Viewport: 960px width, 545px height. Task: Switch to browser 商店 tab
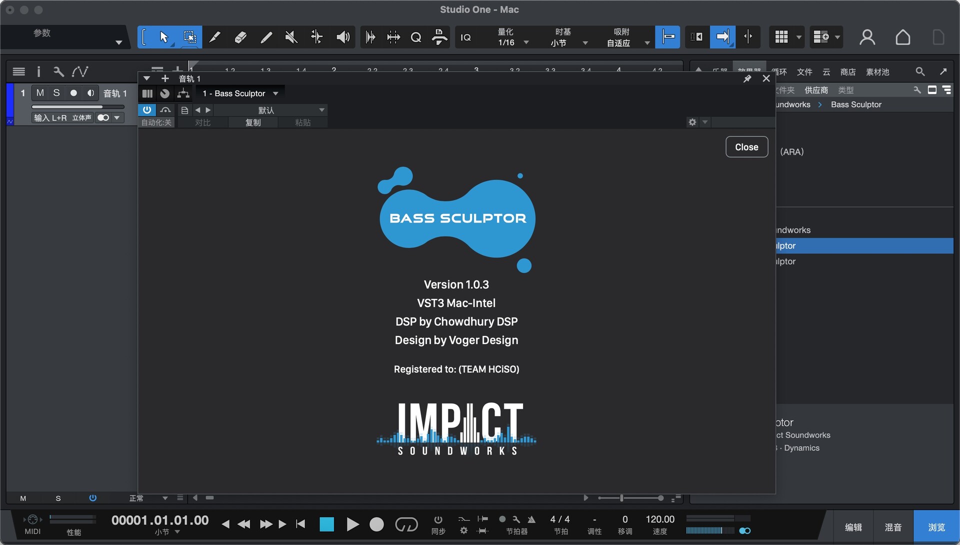click(848, 72)
